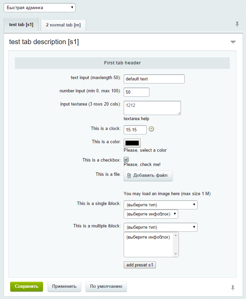Click the text input with 'default text'
Image resolution: width=246 pixels, height=299 pixels.
point(154,79)
